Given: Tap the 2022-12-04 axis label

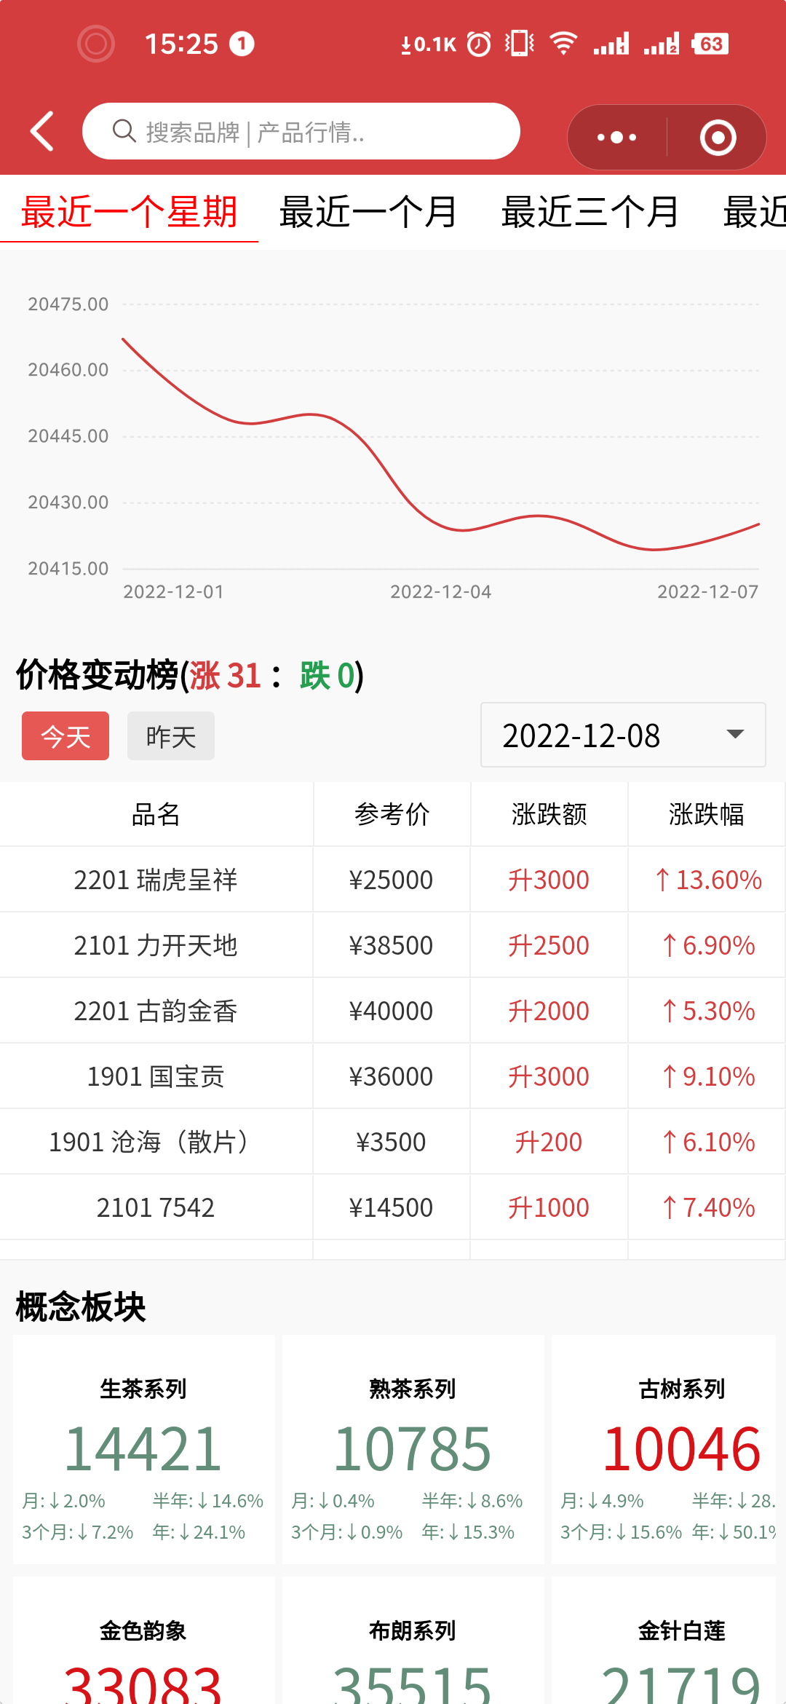Looking at the screenshot, I should [441, 592].
